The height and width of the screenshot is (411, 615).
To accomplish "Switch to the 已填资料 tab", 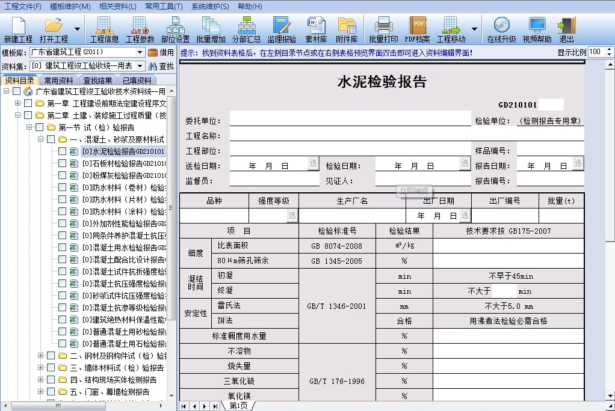I will (x=137, y=81).
